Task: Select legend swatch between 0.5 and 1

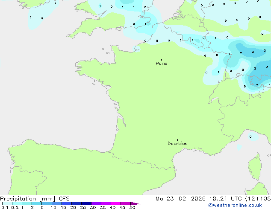Action: (17, 203)
